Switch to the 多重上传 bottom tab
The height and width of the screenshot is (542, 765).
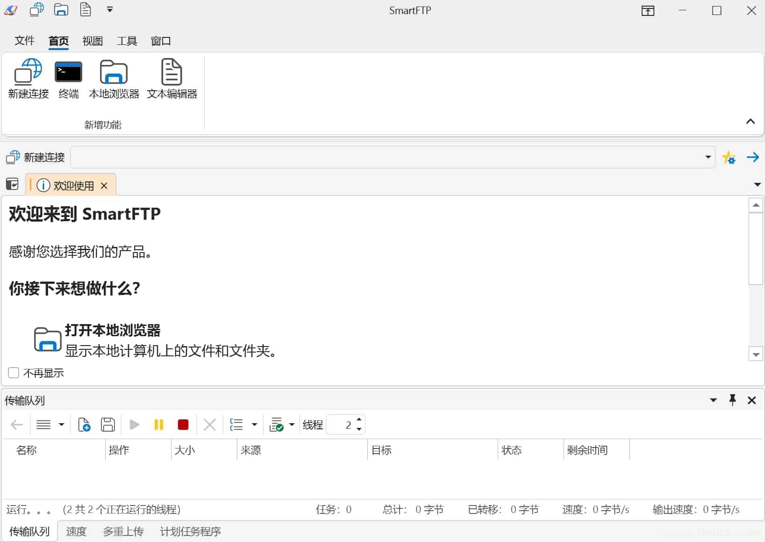[123, 531]
